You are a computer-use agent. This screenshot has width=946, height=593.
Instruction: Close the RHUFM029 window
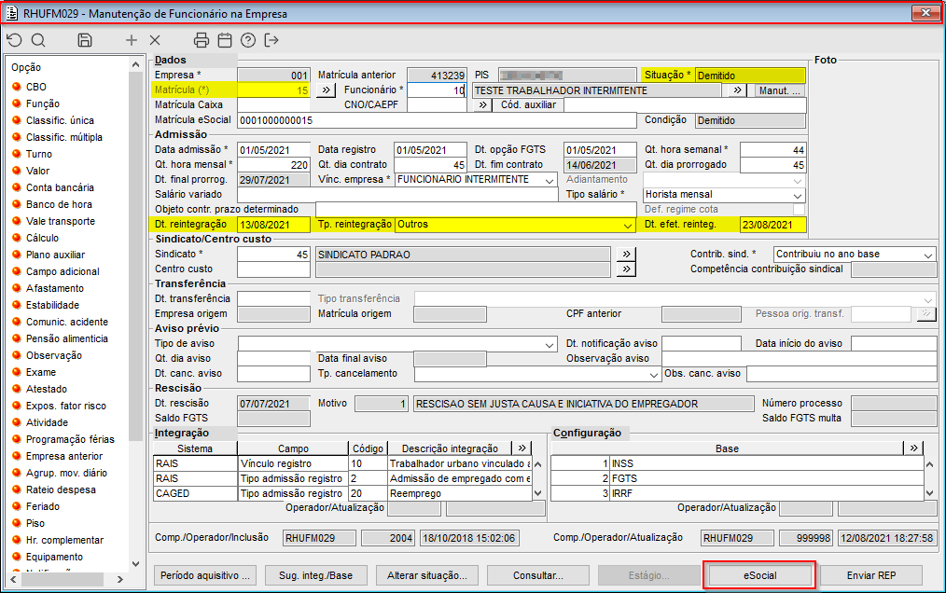coord(925,13)
